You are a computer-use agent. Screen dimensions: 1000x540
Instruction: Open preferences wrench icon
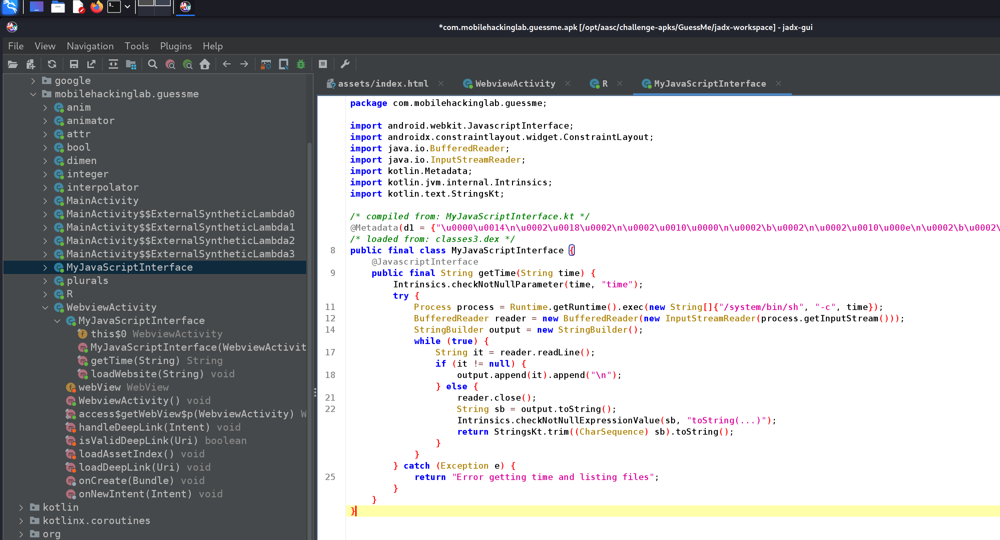[345, 64]
